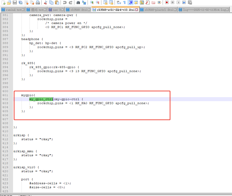Run macro multiple times
This screenshot has width=232, height=196.
(x=184, y=3)
